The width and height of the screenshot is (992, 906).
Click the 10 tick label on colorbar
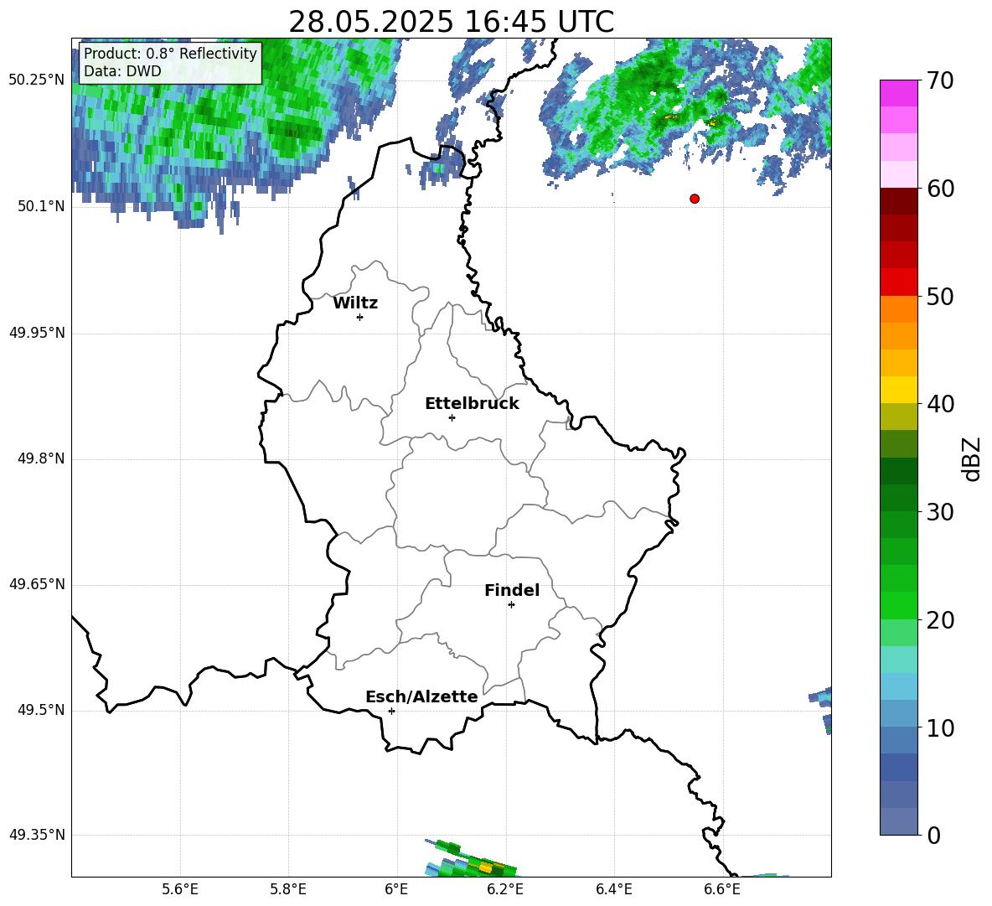coord(939,727)
